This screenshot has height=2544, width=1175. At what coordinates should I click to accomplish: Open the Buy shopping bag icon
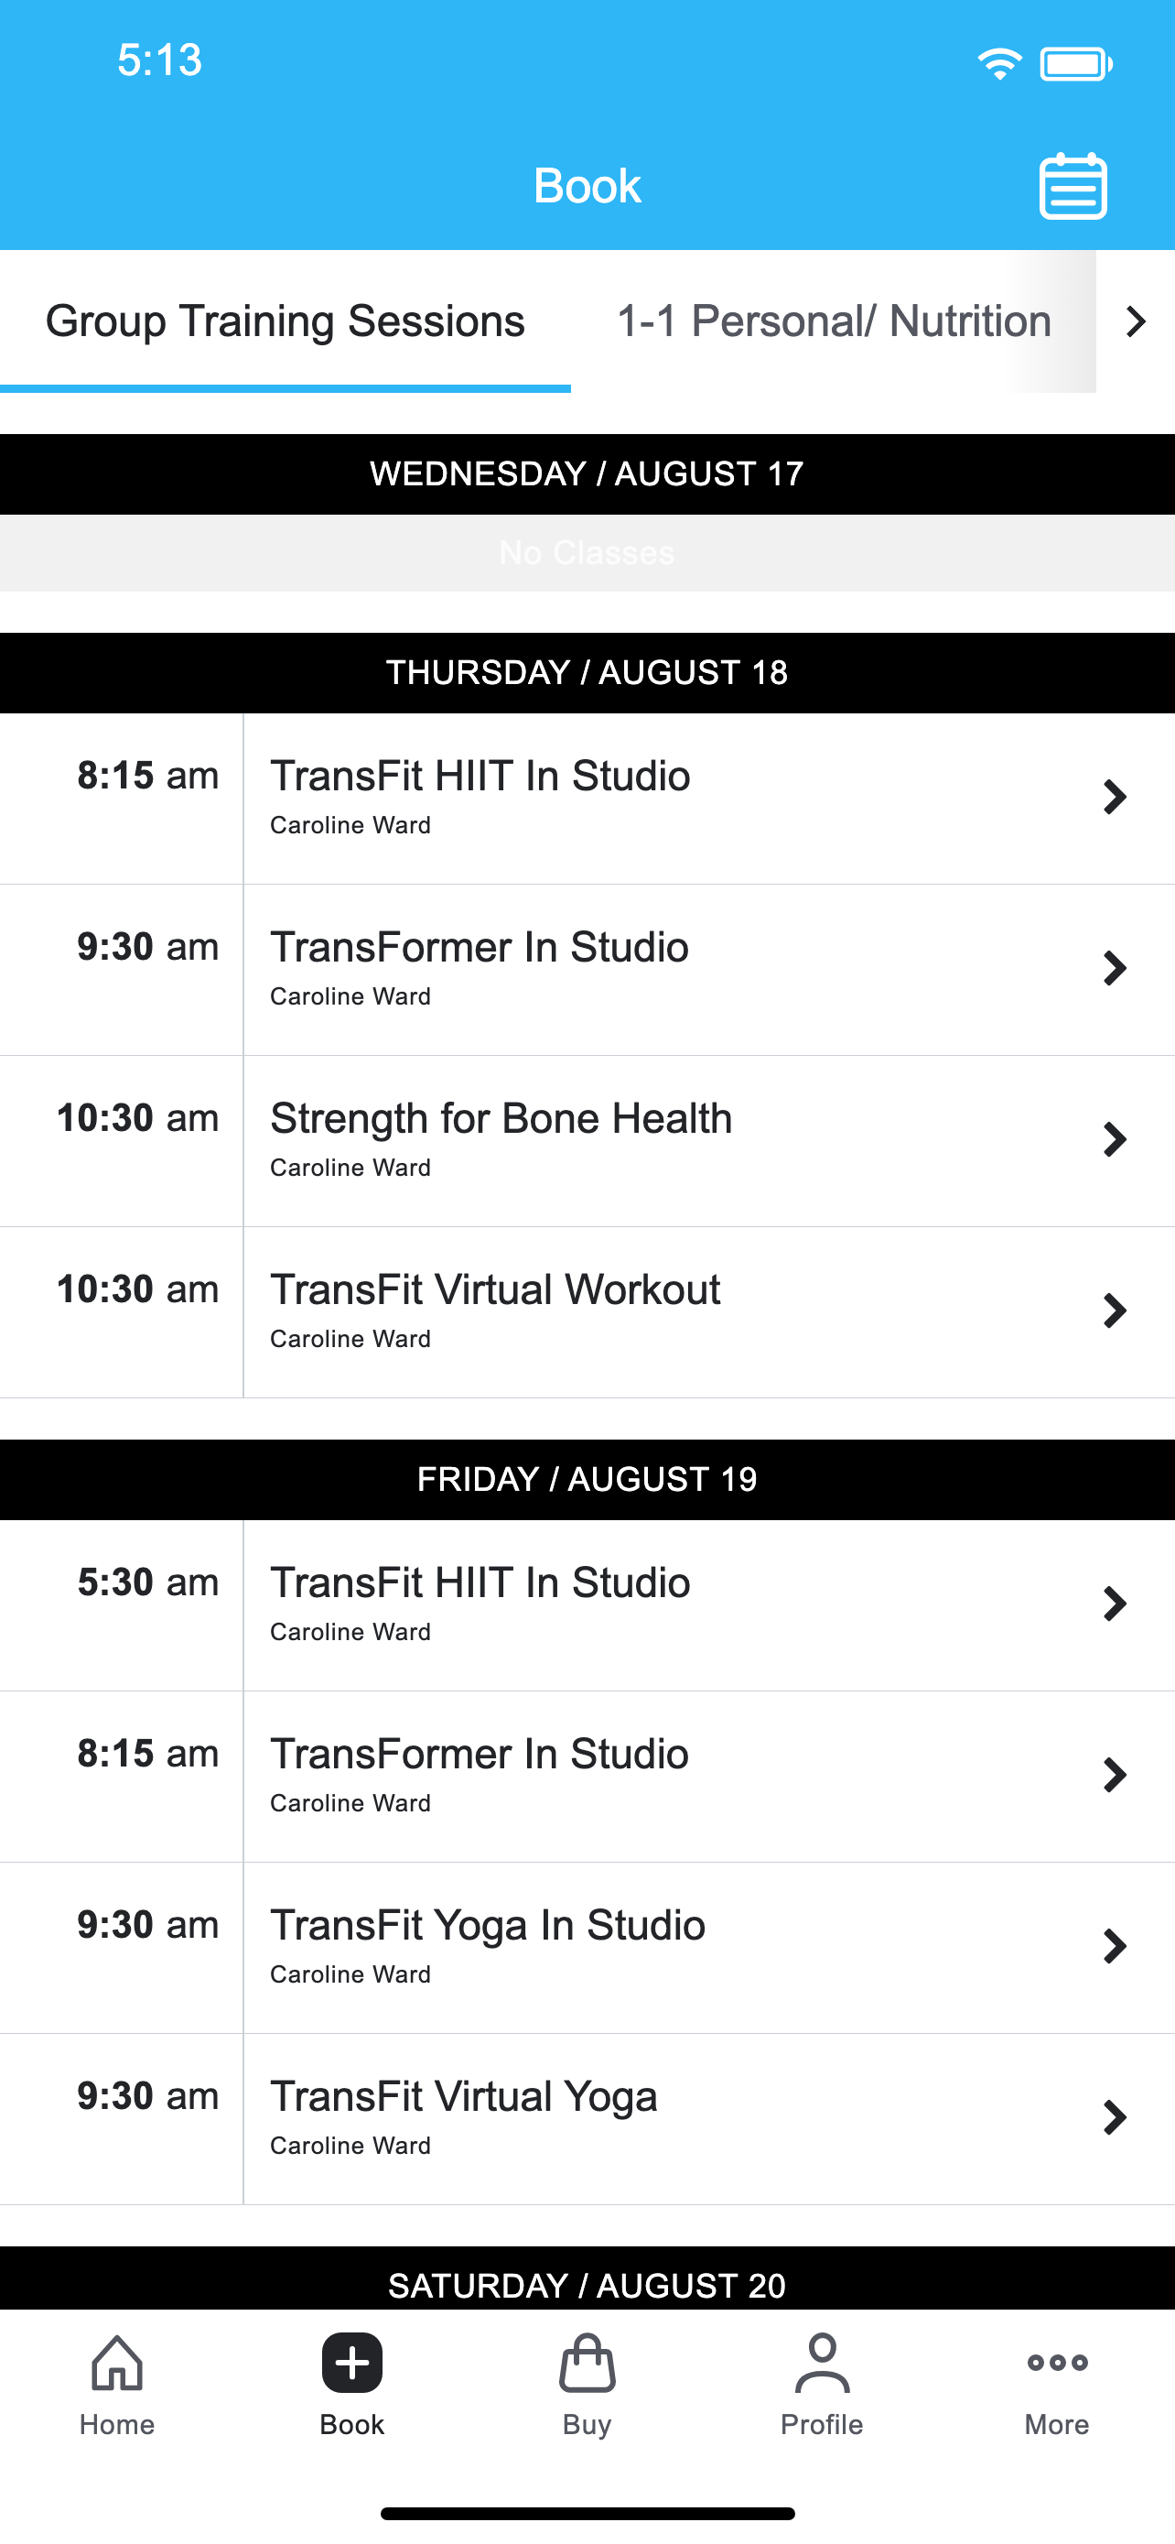[587, 2364]
